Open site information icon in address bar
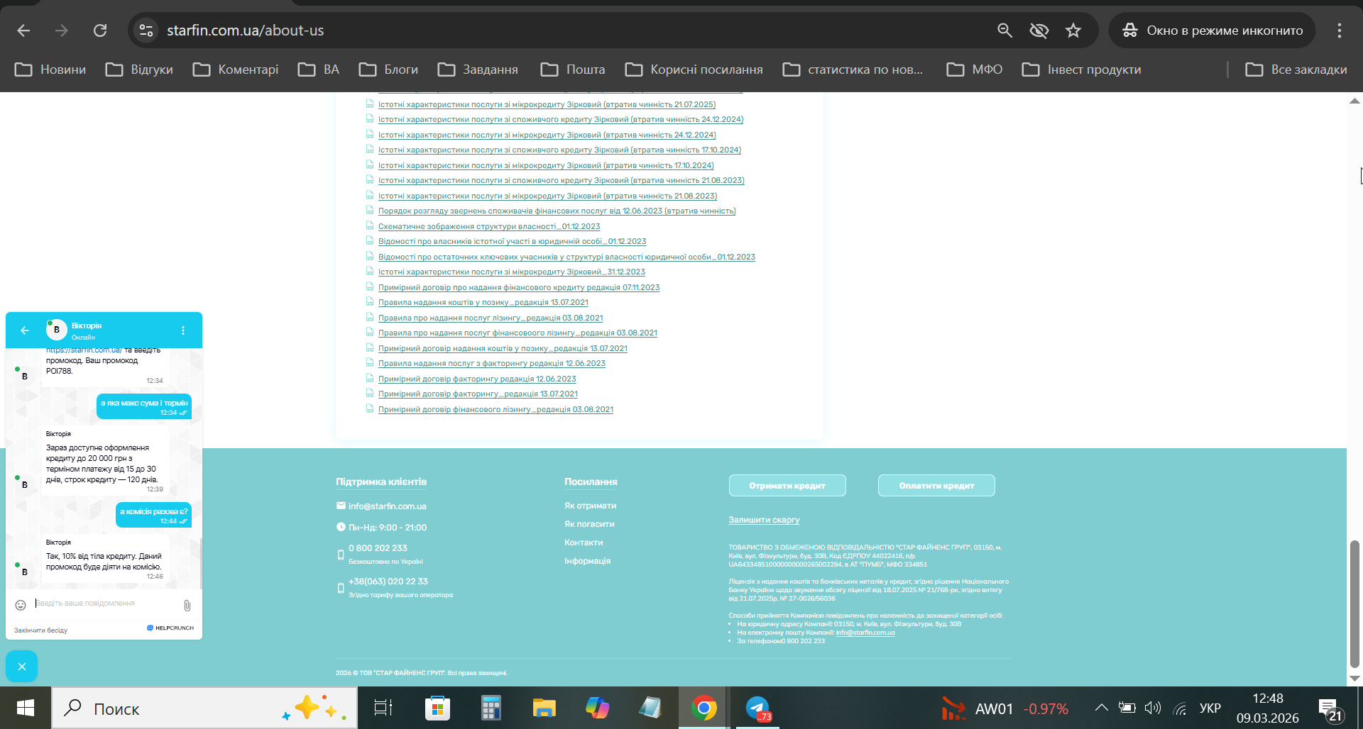This screenshot has width=1363, height=729. [146, 30]
